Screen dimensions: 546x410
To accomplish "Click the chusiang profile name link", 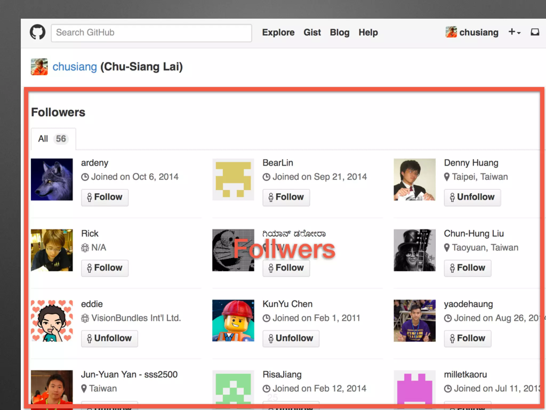I will coord(75,67).
